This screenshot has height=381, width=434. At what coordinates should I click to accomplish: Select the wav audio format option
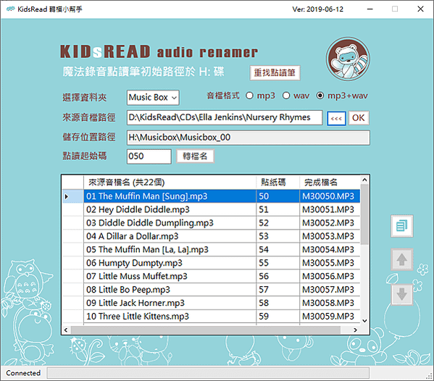pyautogui.click(x=296, y=96)
